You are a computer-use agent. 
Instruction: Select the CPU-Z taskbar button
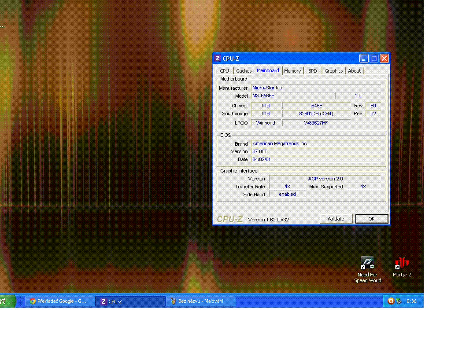[x=131, y=301]
